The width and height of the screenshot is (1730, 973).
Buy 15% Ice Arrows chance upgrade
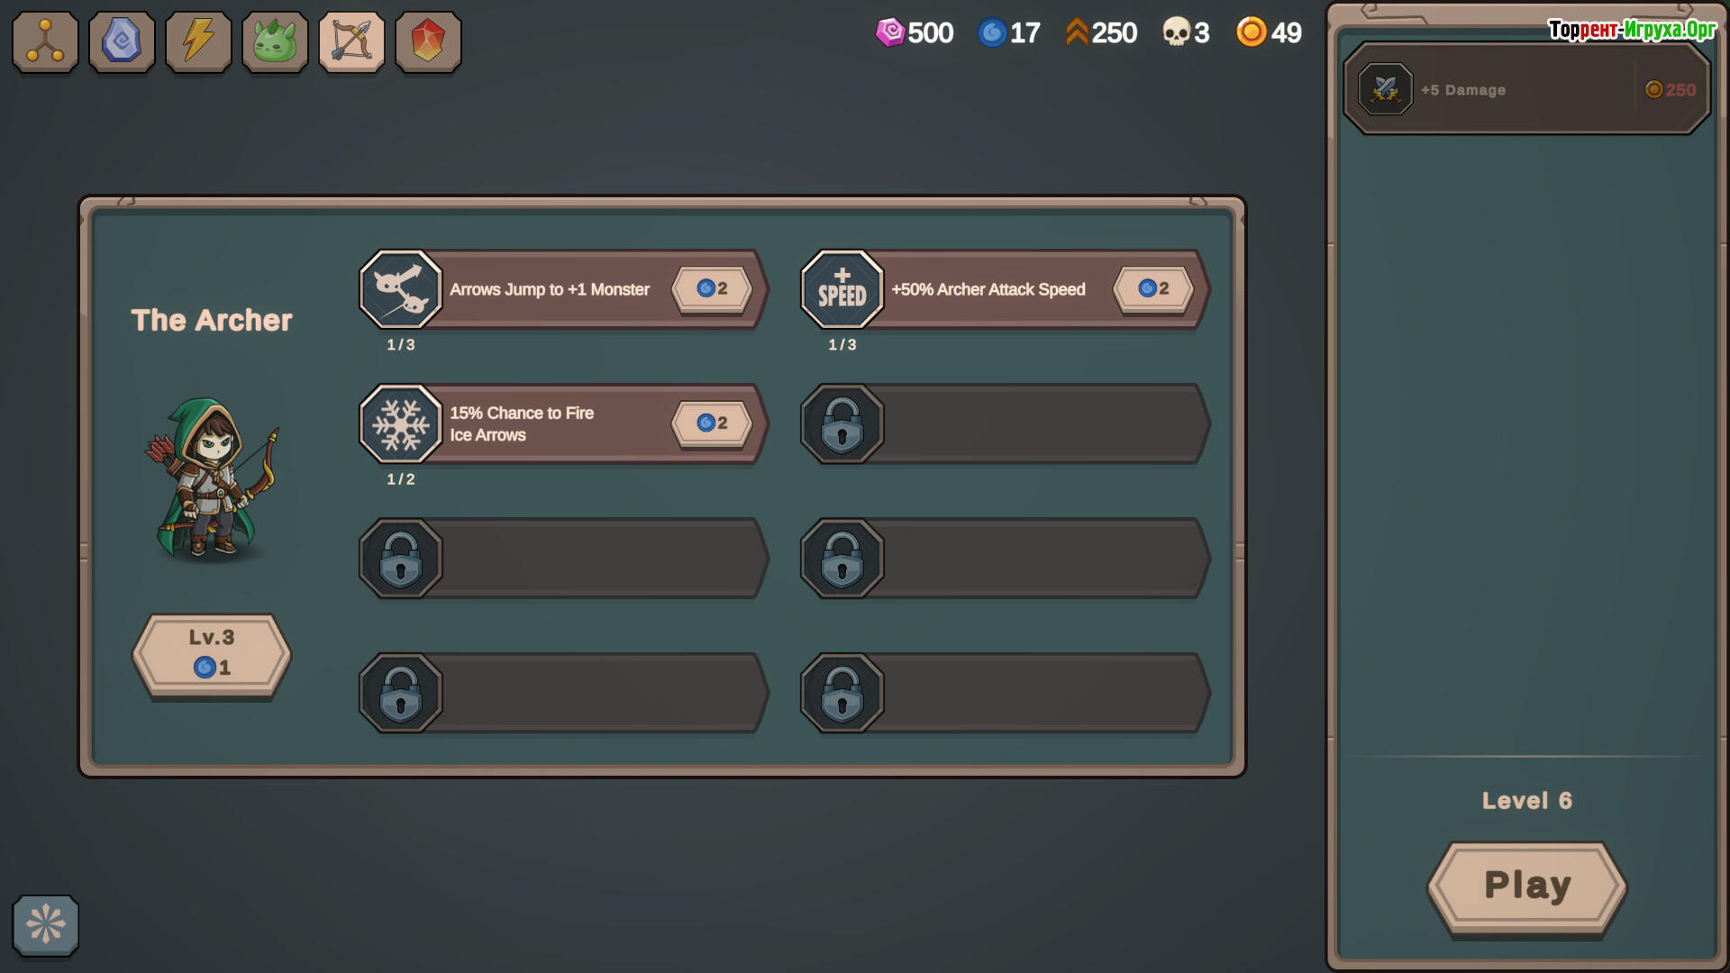(712, 423)
